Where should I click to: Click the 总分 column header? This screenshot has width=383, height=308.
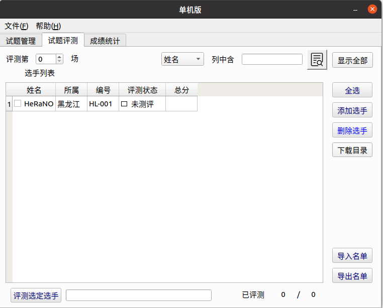181,90
